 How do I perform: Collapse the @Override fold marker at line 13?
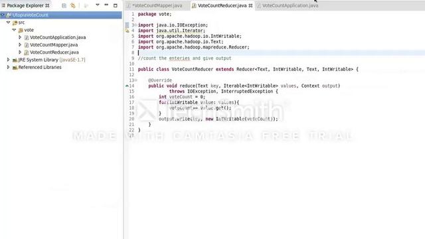pyautogui.click(x=135, y=80)
